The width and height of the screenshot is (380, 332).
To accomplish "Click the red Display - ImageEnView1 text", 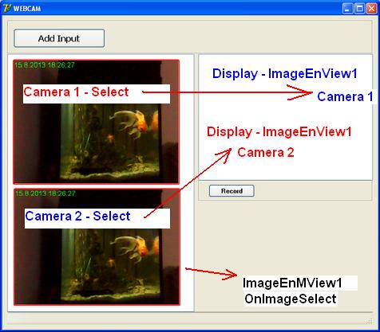I will pyautogui.click(x=279, y=132).
